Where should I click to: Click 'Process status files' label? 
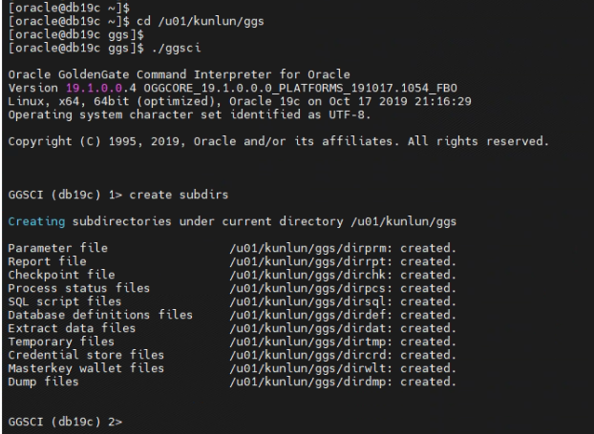tap(79, 288)
